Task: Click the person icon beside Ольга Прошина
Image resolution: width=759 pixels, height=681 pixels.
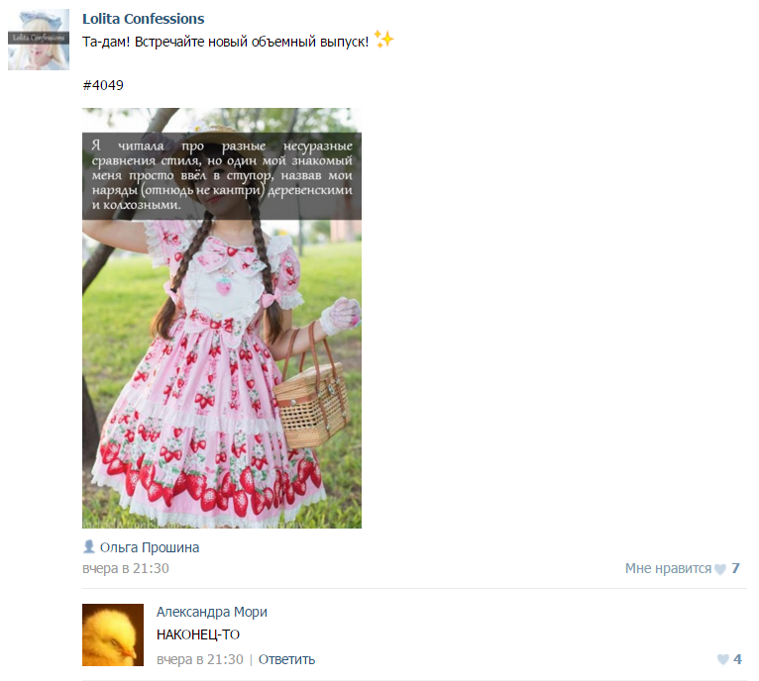Action: (89, 546)
